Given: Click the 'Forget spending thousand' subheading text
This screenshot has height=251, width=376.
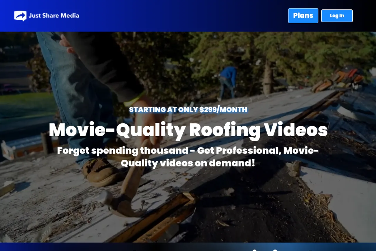Looking at the screenshot, I should coord(188,157).
